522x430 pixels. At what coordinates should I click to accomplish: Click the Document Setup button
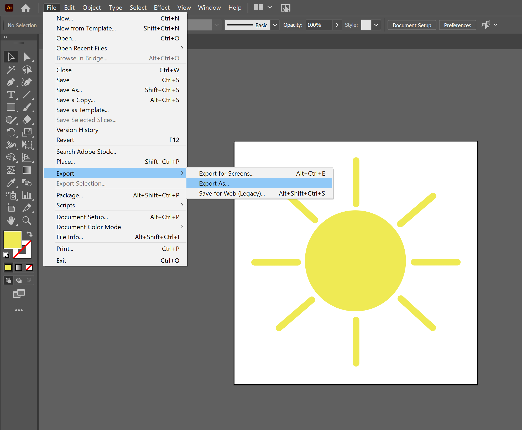[x=411, y=25]
